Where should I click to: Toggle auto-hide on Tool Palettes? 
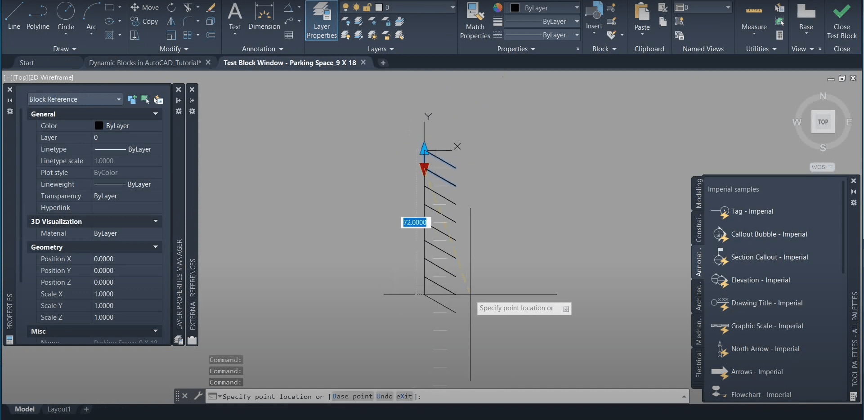tap(854, 192)
